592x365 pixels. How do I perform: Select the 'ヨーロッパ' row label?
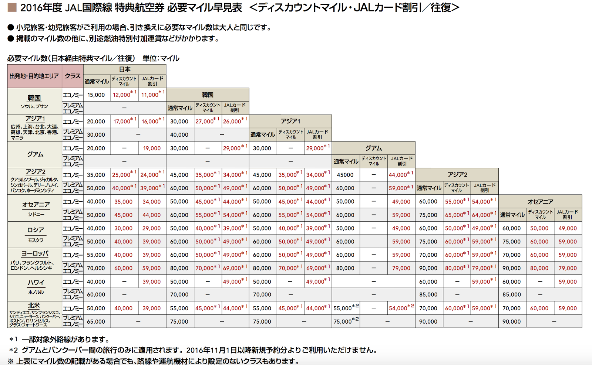[x=35, y=254]
